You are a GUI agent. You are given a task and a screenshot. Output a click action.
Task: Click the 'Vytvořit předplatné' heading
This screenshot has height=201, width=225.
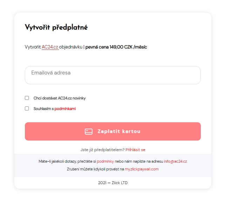tap(56, 28)
